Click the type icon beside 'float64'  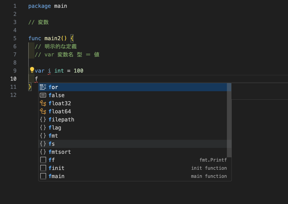pyautogui.click(x=43, y=111)
